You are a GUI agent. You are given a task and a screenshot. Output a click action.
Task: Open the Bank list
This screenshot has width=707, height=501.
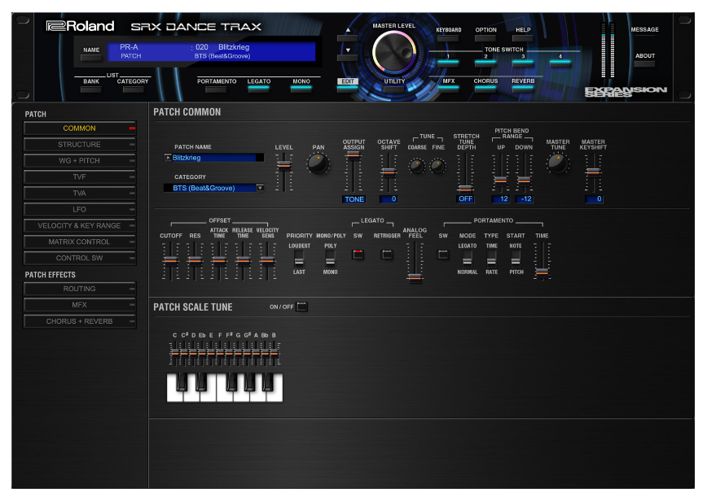click(91, 89)
